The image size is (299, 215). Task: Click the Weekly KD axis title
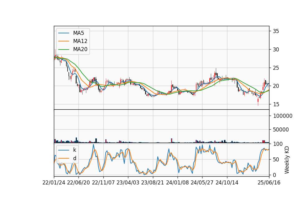coord(287,160)
